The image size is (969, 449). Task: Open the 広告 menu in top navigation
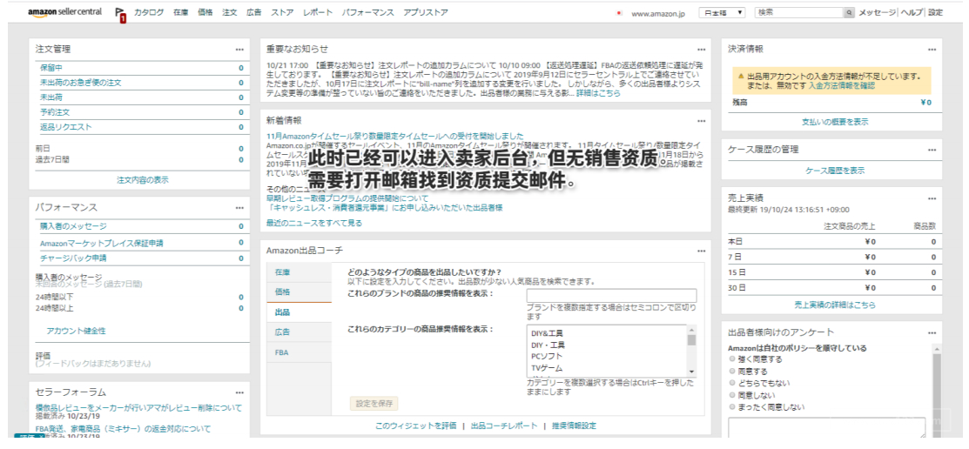click(x=253, y=12)
